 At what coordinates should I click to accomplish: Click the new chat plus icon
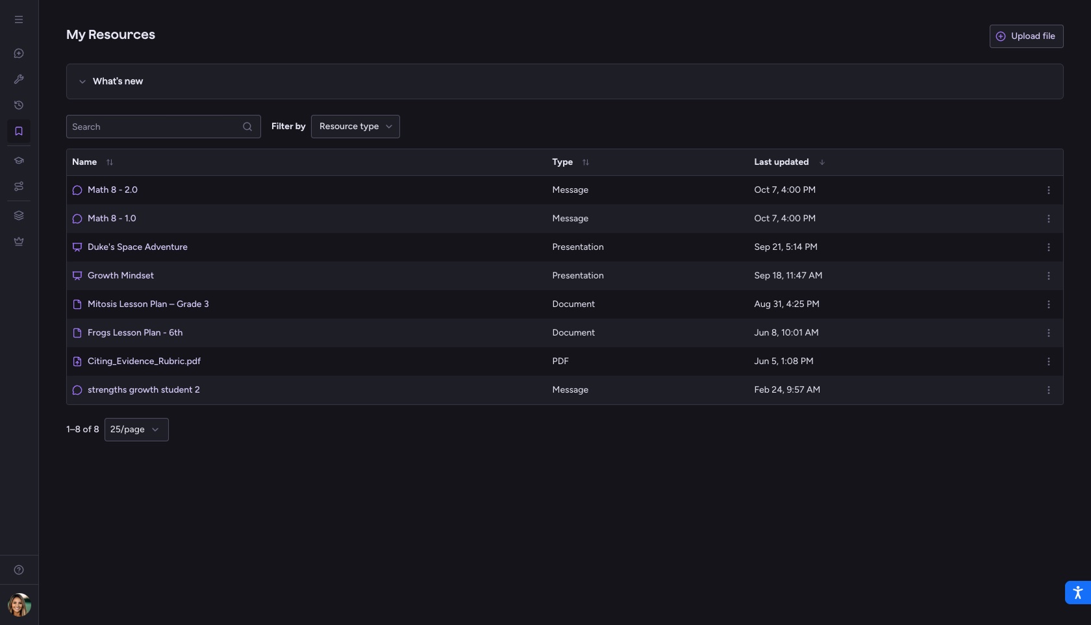click(19, 53)
